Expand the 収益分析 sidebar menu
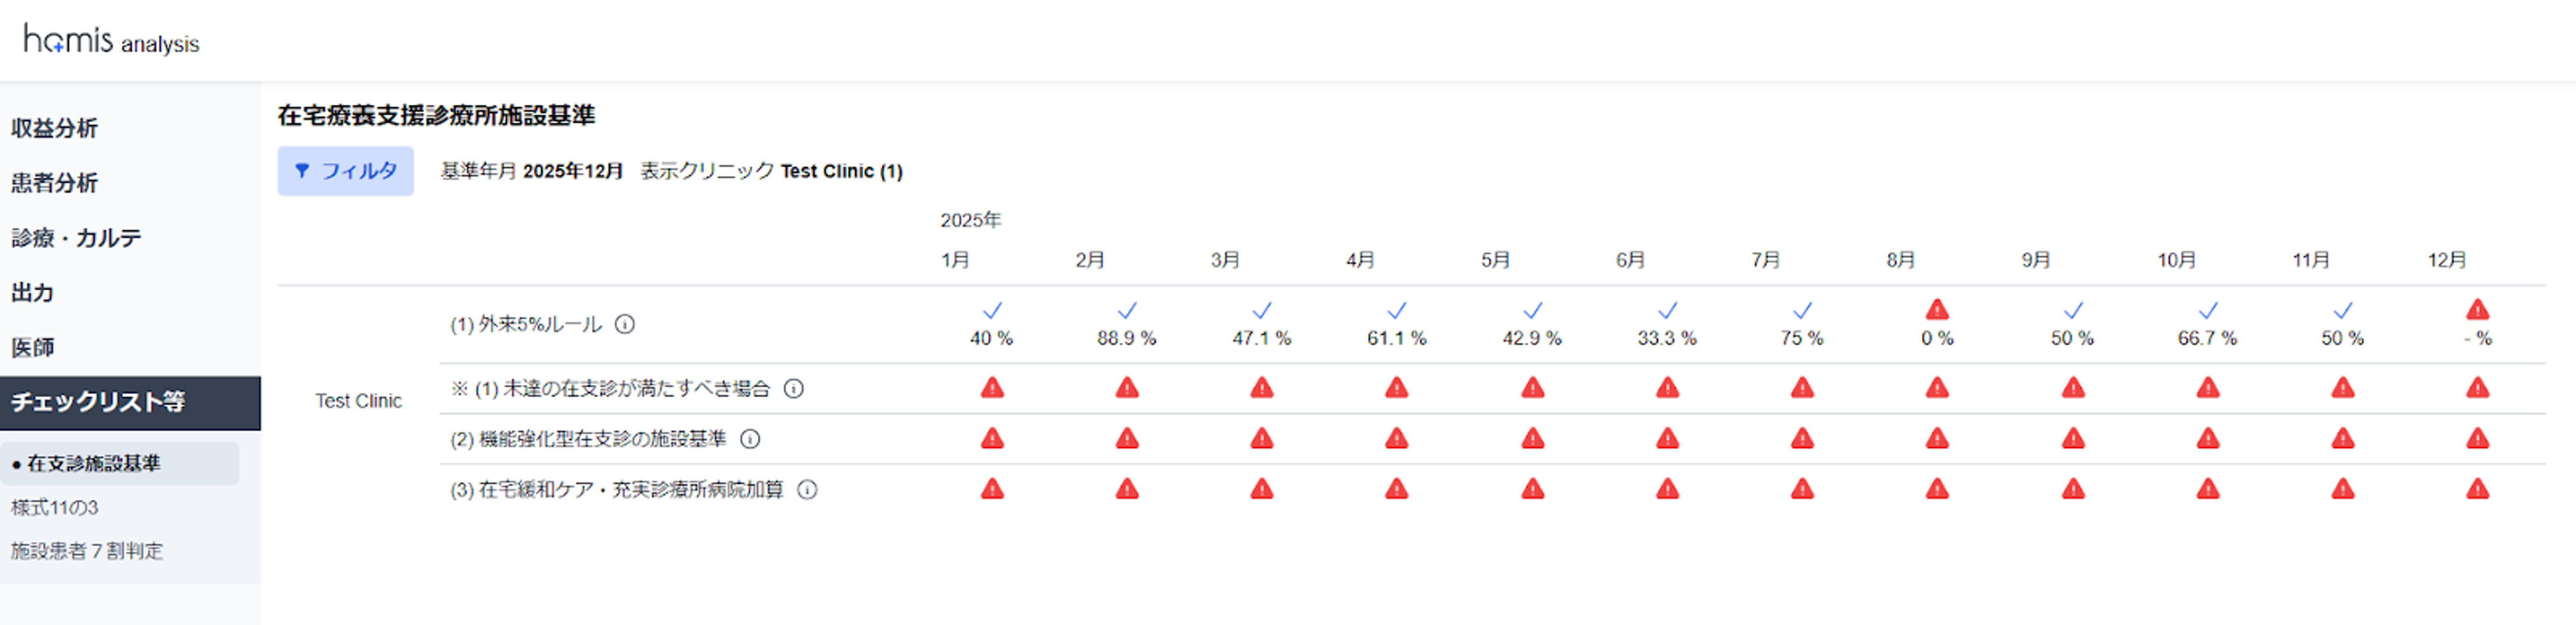 pos(55,128)
